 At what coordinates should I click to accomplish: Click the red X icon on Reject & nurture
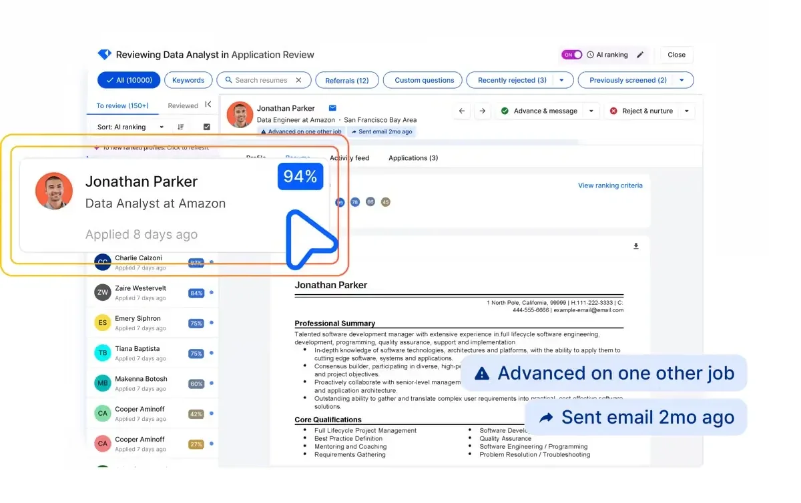[x=613, y=111]
